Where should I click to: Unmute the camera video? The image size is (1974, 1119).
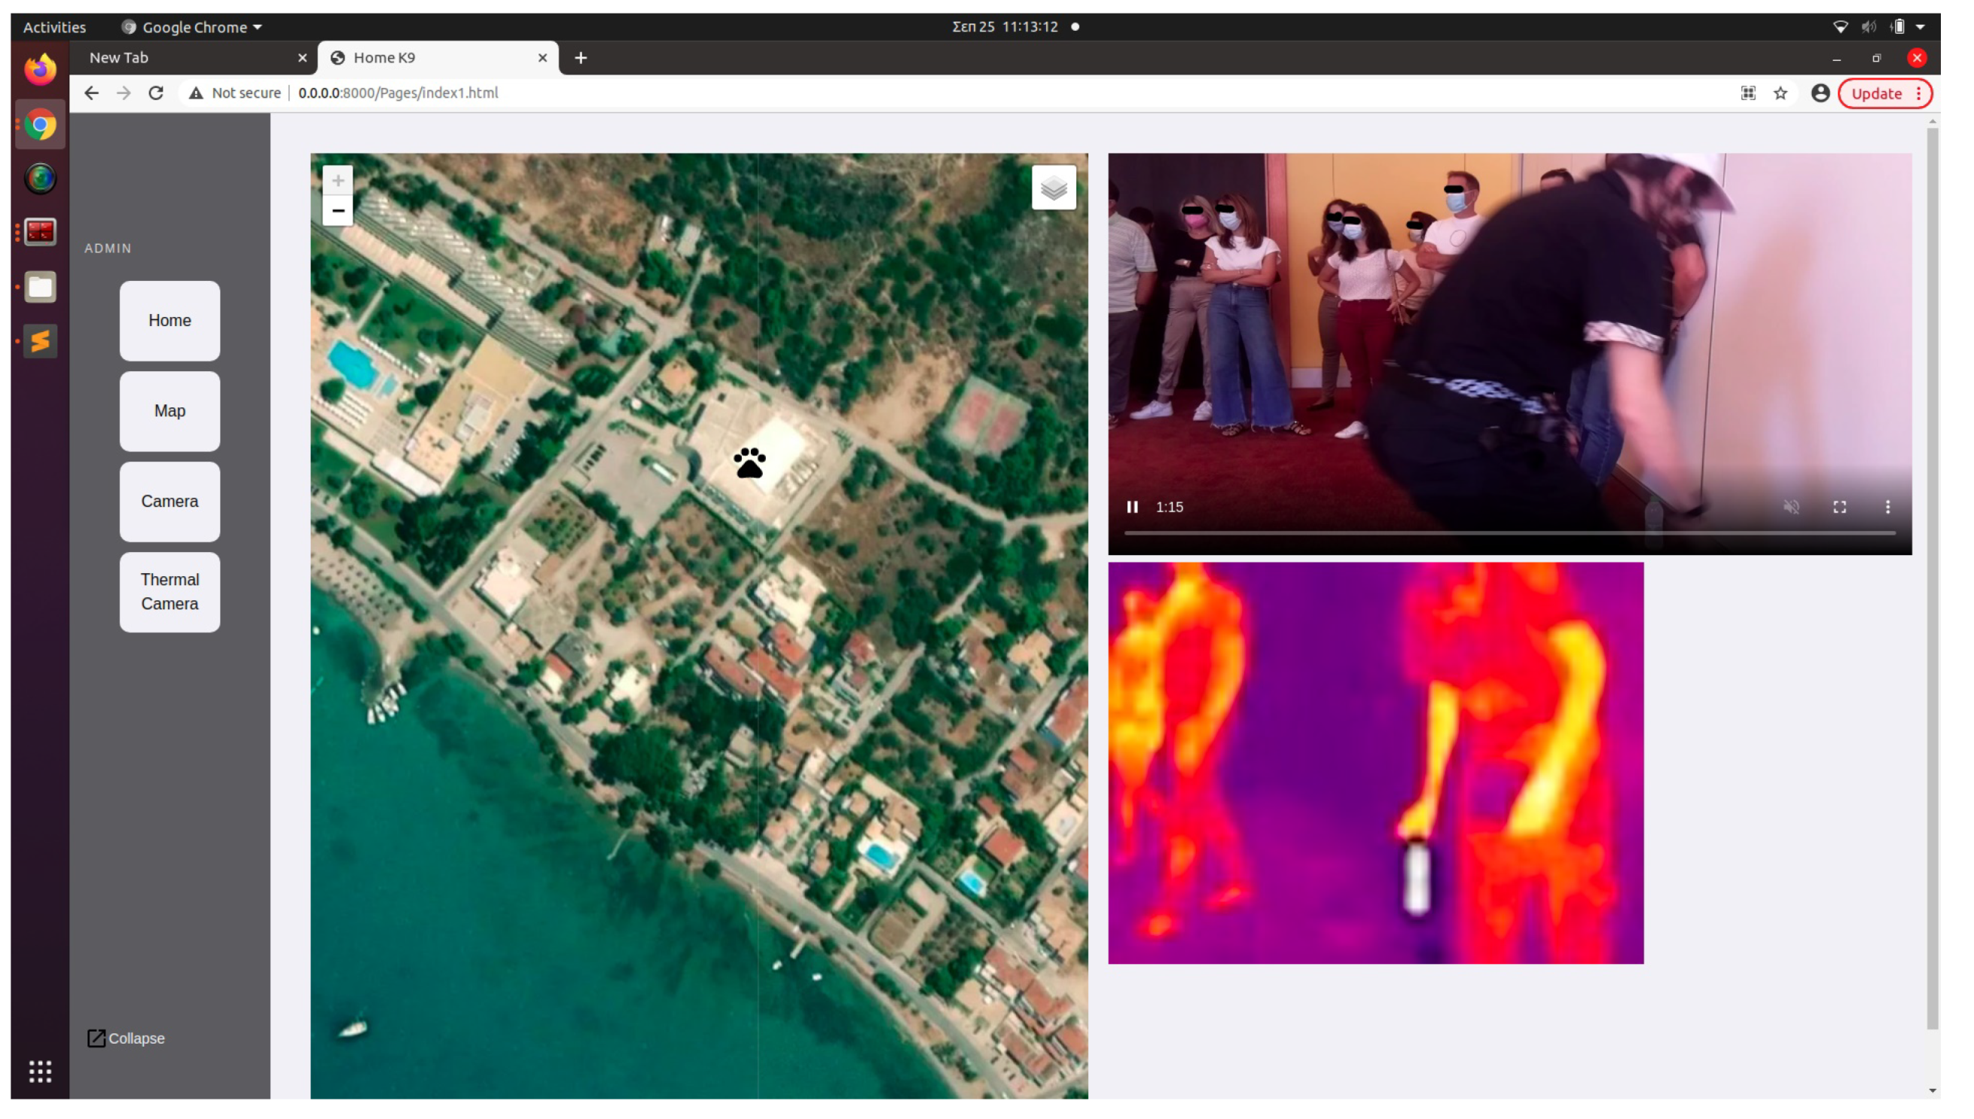tap(1791, 508)
